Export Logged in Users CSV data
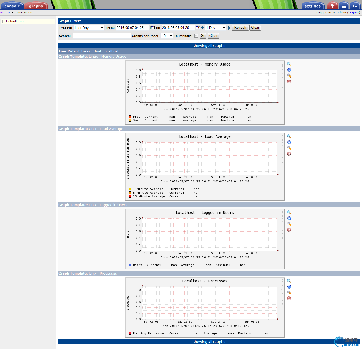Screen dimensions: 362x349 [x=289, y=218]
